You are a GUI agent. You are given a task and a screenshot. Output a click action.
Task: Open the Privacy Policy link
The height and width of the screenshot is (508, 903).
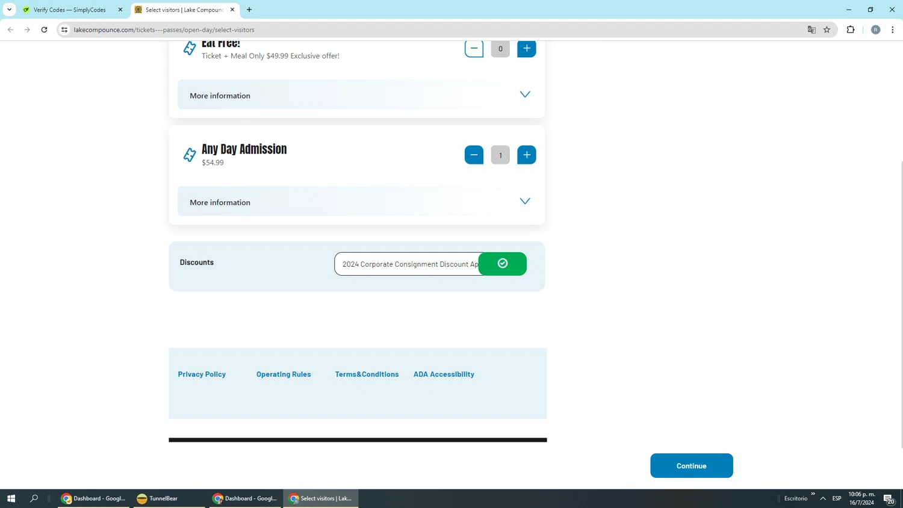[x=202, y=374]
